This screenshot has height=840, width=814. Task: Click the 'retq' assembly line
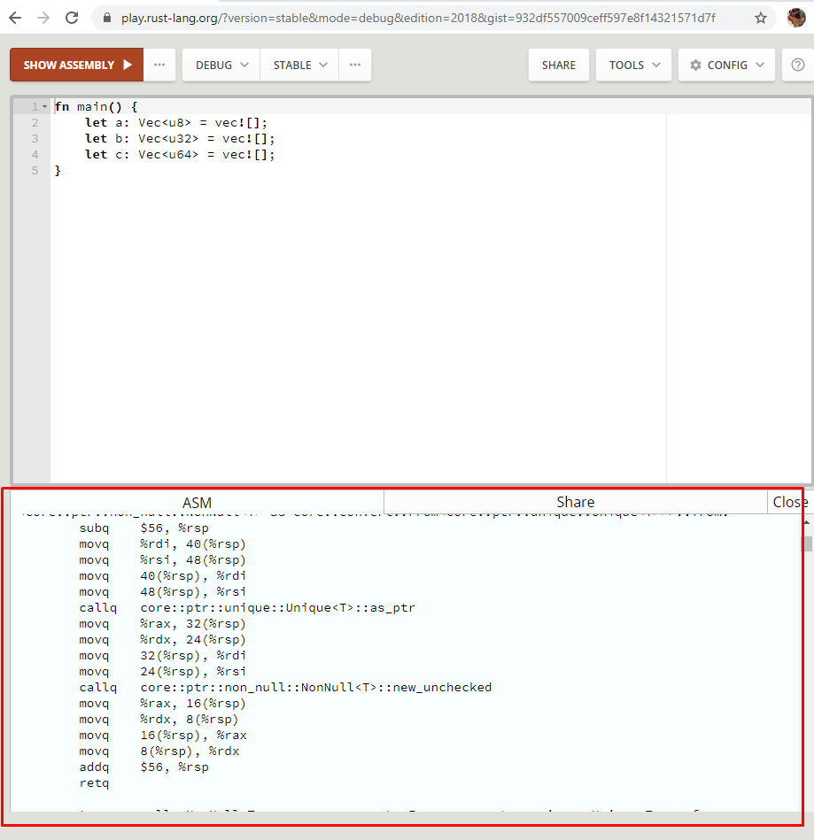coord(95,783)
